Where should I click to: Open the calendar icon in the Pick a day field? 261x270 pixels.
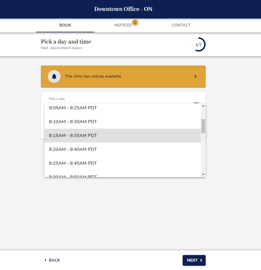(x=196, y=103)
